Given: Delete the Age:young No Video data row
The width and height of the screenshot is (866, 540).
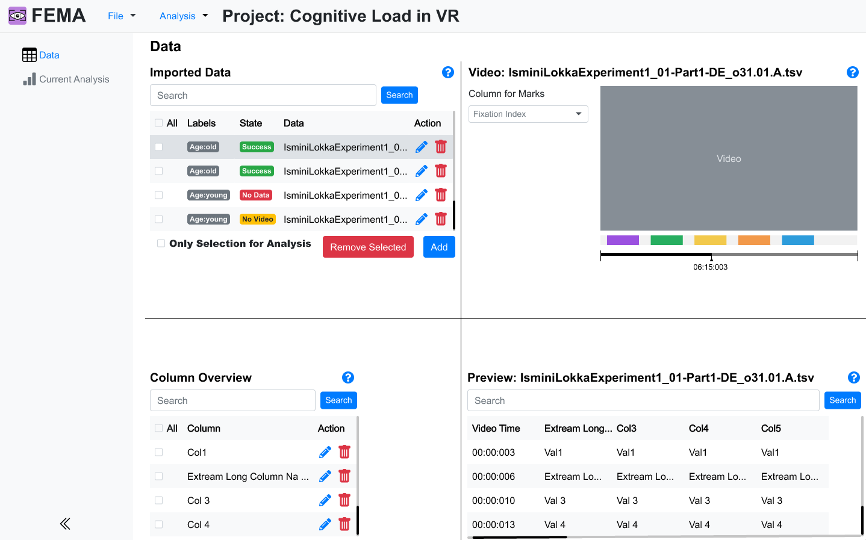Looking at the screenshot, I should click(x=441, y=219).
